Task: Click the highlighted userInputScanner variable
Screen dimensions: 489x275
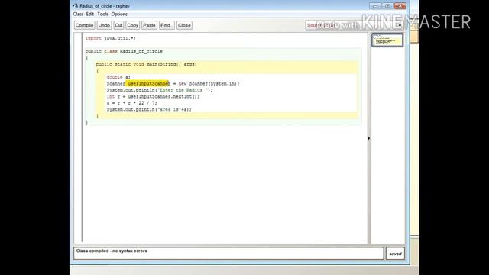Action: (x=147, y=83)
